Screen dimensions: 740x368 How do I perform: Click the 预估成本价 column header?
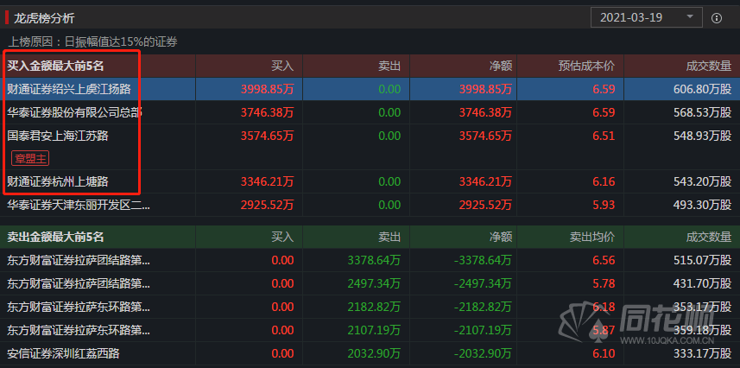coord(586,67)
